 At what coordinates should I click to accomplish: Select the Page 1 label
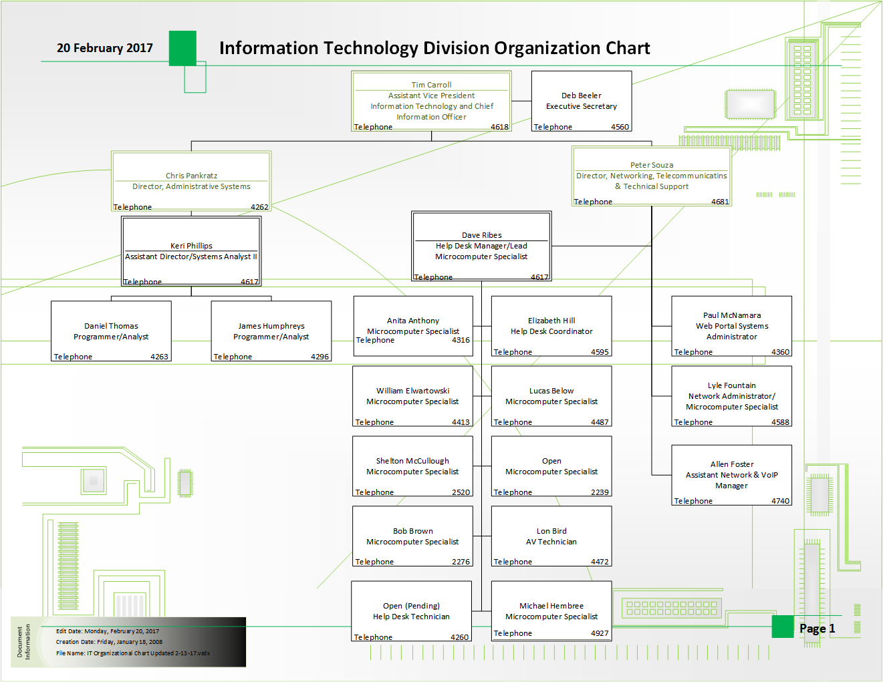tap(816, 628)
